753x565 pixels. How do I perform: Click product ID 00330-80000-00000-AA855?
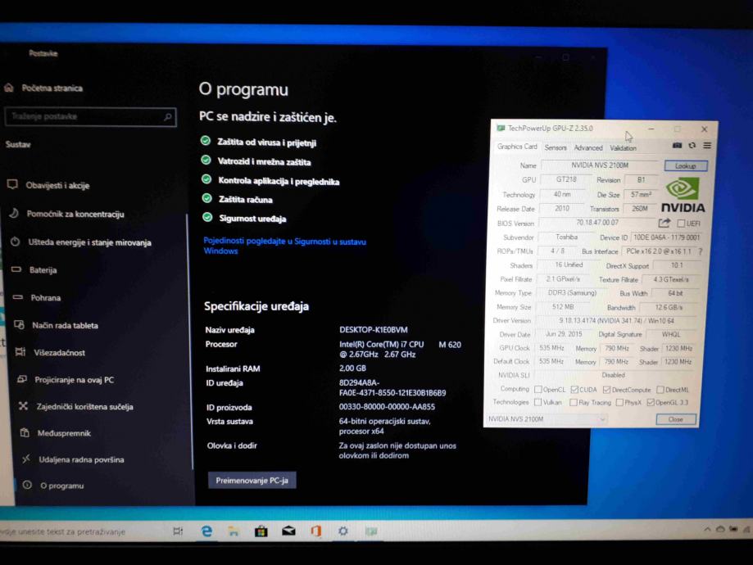pos(387,407)
